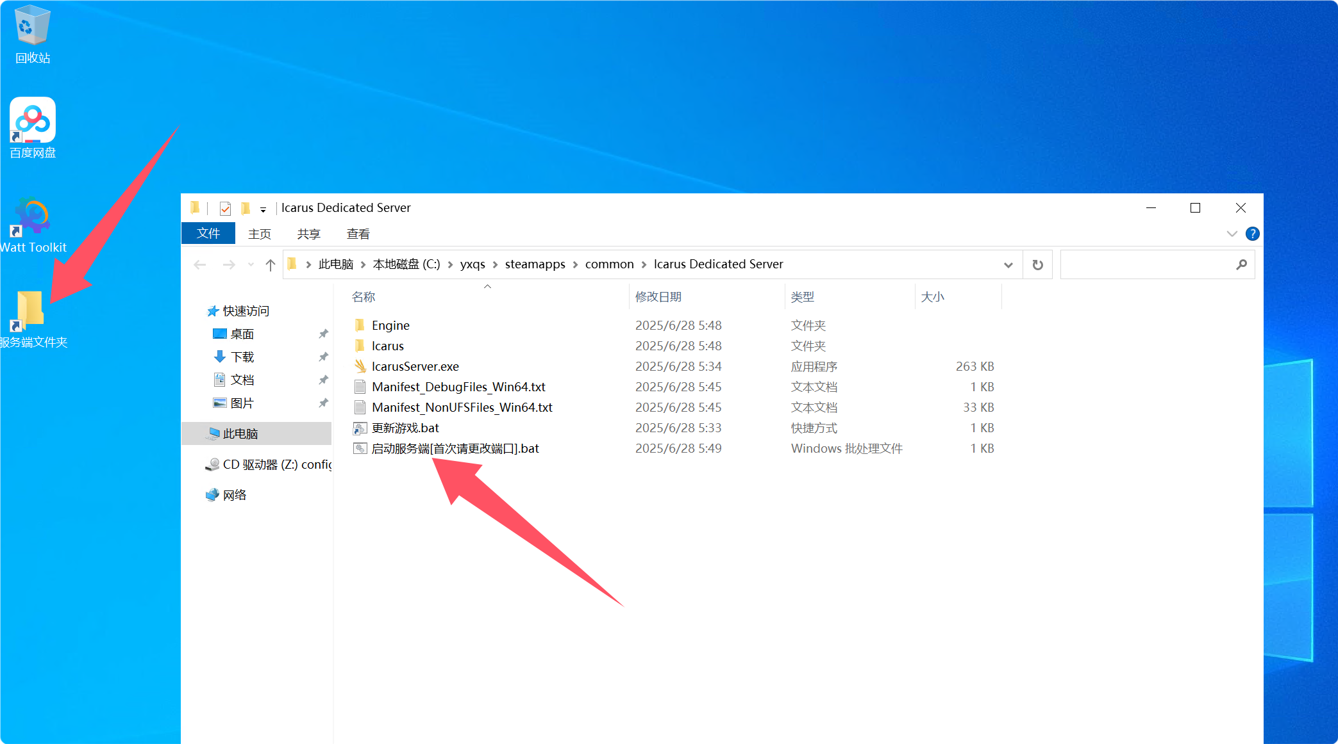1338x744 pixels.
Task: Click the pin icon beside 文档
Action: pyautogui.click(x=323, y=380)
